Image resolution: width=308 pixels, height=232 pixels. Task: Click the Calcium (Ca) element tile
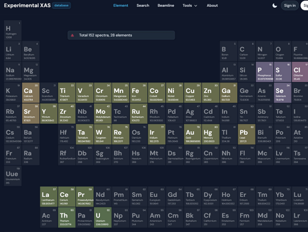coord(30,93)
